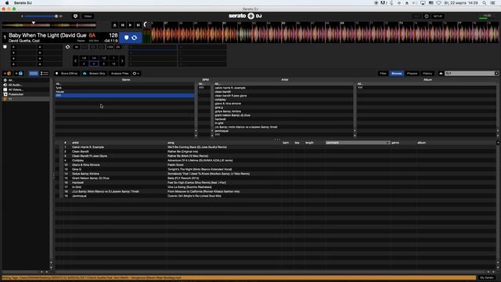Image resolution: width=501 pixels, height=282 pixels.
Task: Add a new smart crate with blue icon
Action: point(19,74)
